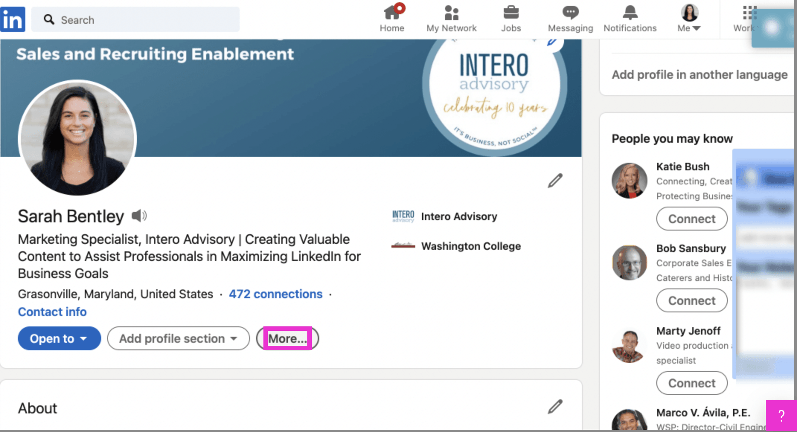Open the 472 connections link

coord(275,294)
